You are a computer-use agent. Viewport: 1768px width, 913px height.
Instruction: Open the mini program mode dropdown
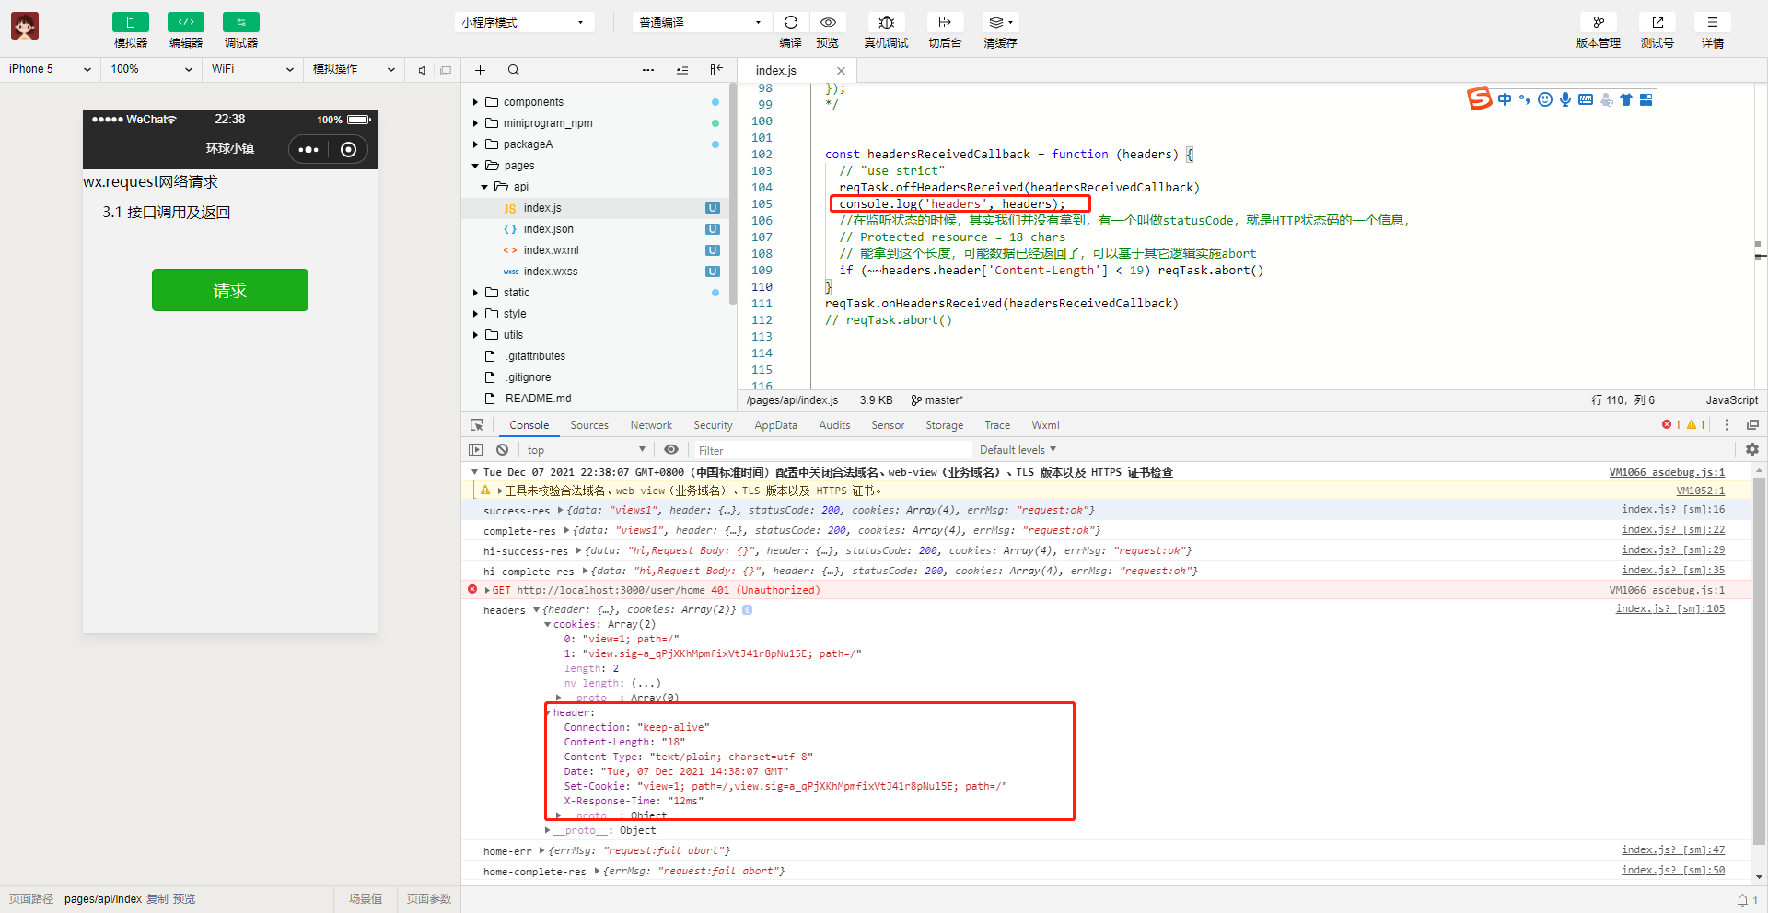click(524, 22)
